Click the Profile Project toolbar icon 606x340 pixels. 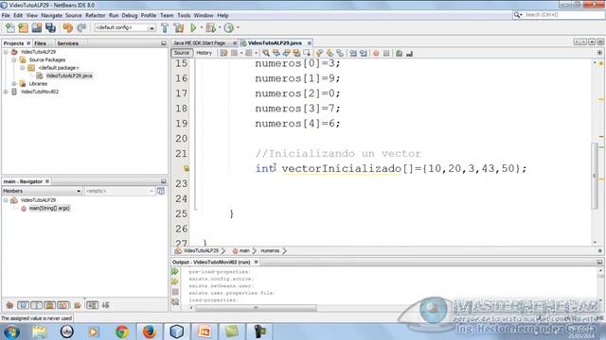229,27
